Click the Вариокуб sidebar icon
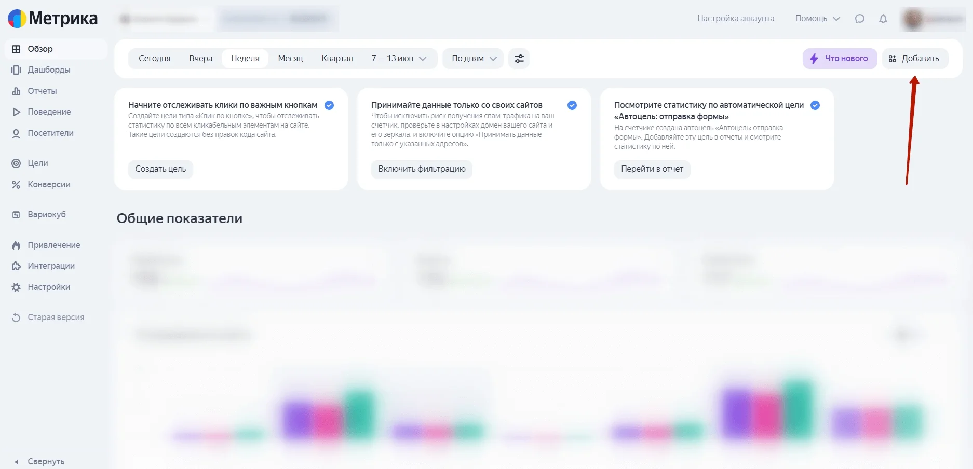The width and height of the screenshot is (973, 469). point(16,215)
